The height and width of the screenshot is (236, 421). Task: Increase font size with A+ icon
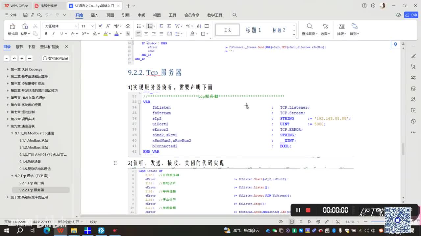pos(101,26)
